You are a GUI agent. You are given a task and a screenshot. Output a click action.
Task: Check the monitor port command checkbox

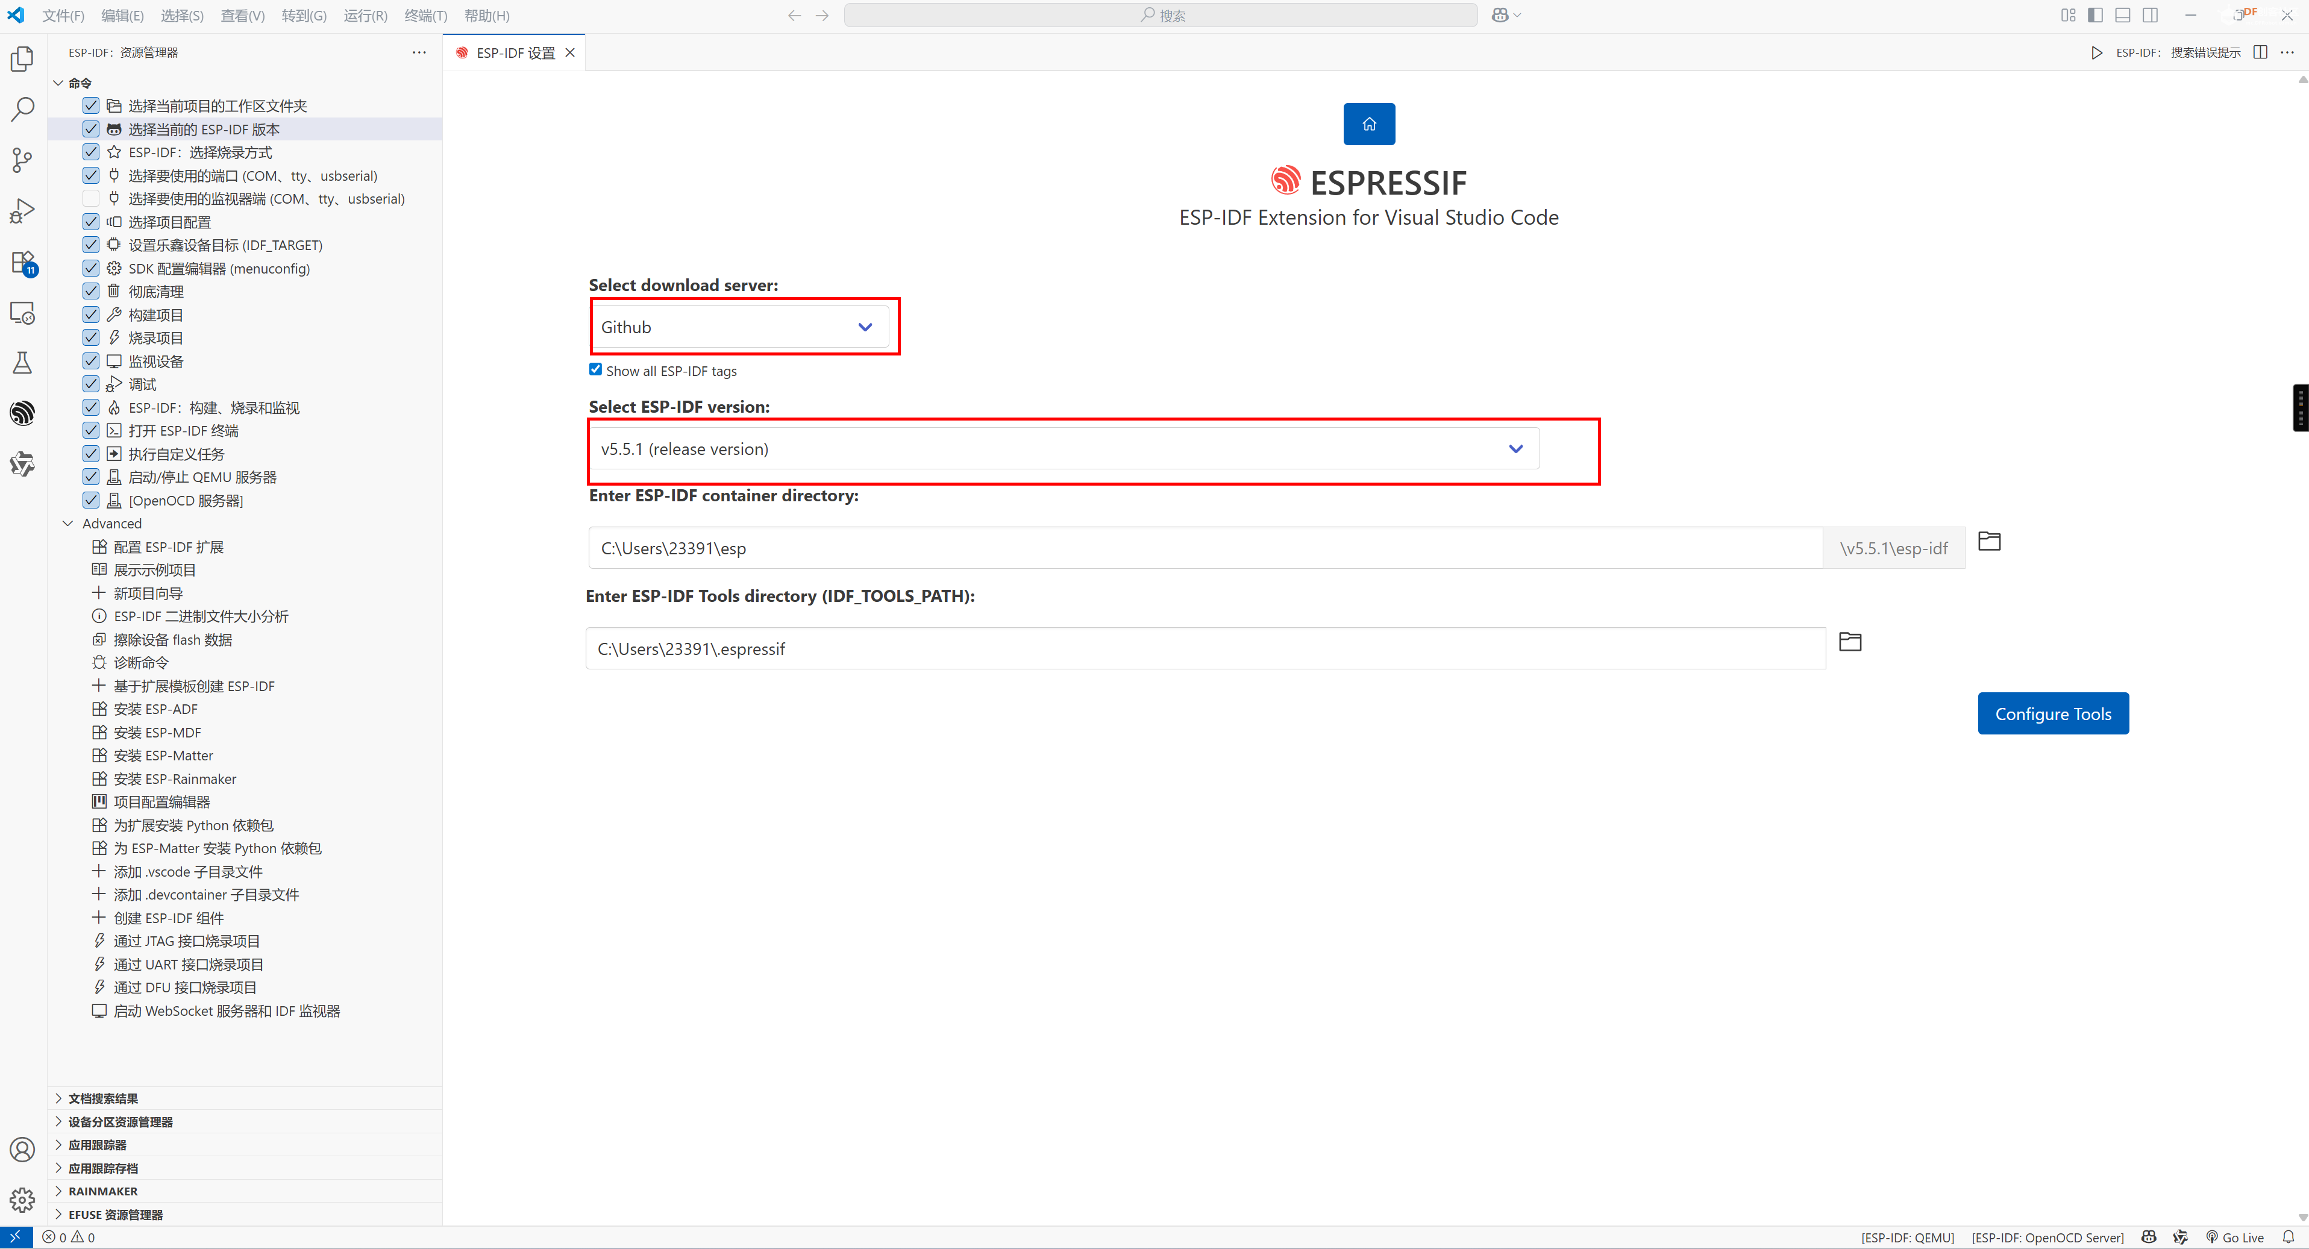(x=90, y=199)
